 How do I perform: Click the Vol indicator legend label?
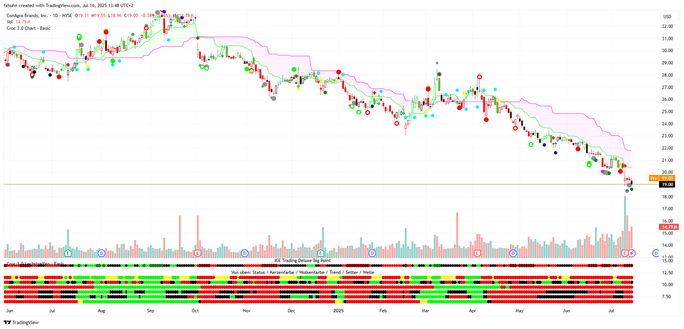point(10,22)
